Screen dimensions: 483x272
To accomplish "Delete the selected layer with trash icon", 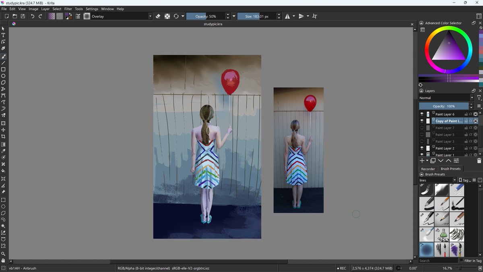I will (479, 160).
